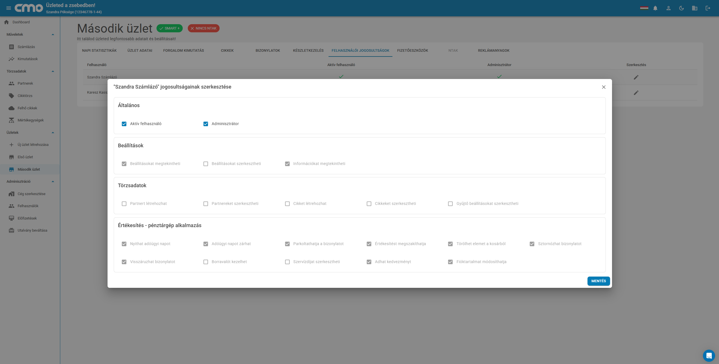This screenshot has width=719, height=364.
Task: Toggle Beállításokat megtekintheti checkbox
Action: click(x=124, y=164)
